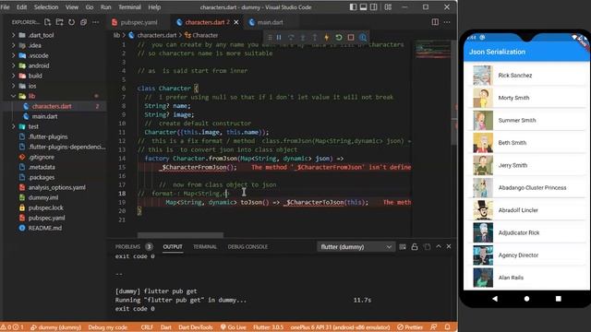
Task: Open Customize Layout icon
Action: (388, 6)
